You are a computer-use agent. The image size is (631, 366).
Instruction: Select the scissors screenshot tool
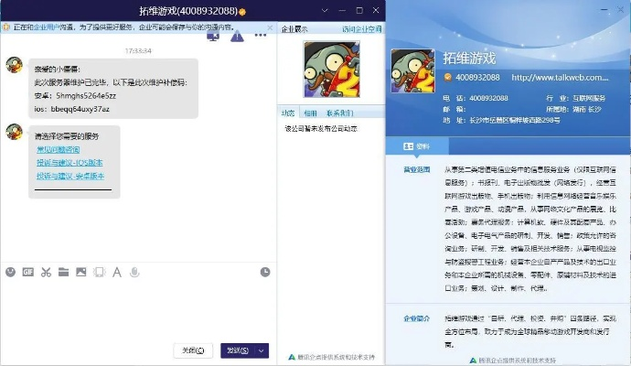45,272
